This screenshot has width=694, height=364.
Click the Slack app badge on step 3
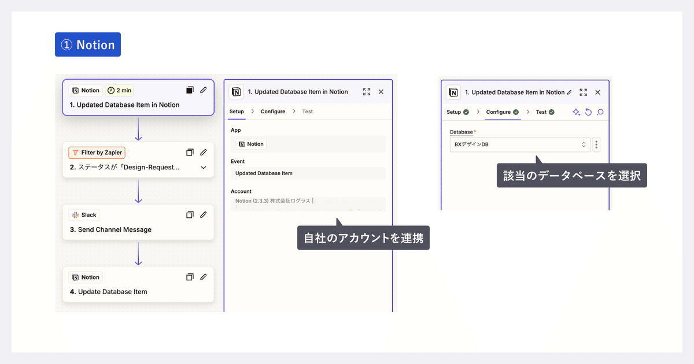[84, 215]
